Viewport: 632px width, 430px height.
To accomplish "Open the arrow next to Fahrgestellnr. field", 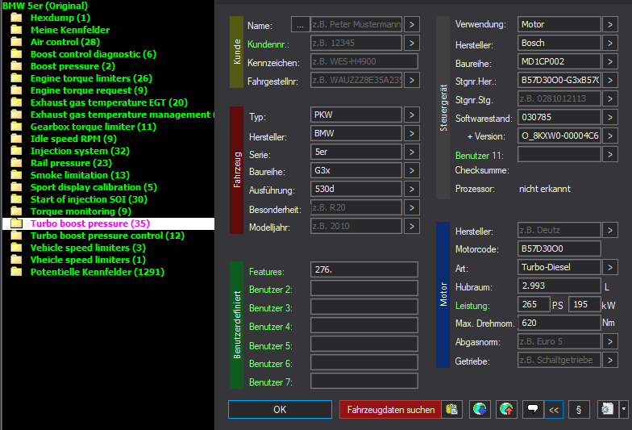I will point(411,80).
